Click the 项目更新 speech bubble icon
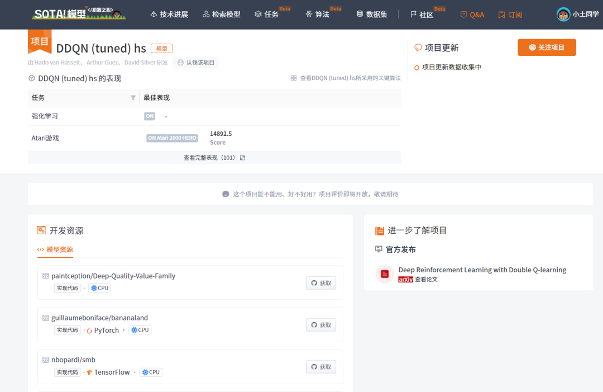This screenshot has height=392, width=603. tap(418, 48)
